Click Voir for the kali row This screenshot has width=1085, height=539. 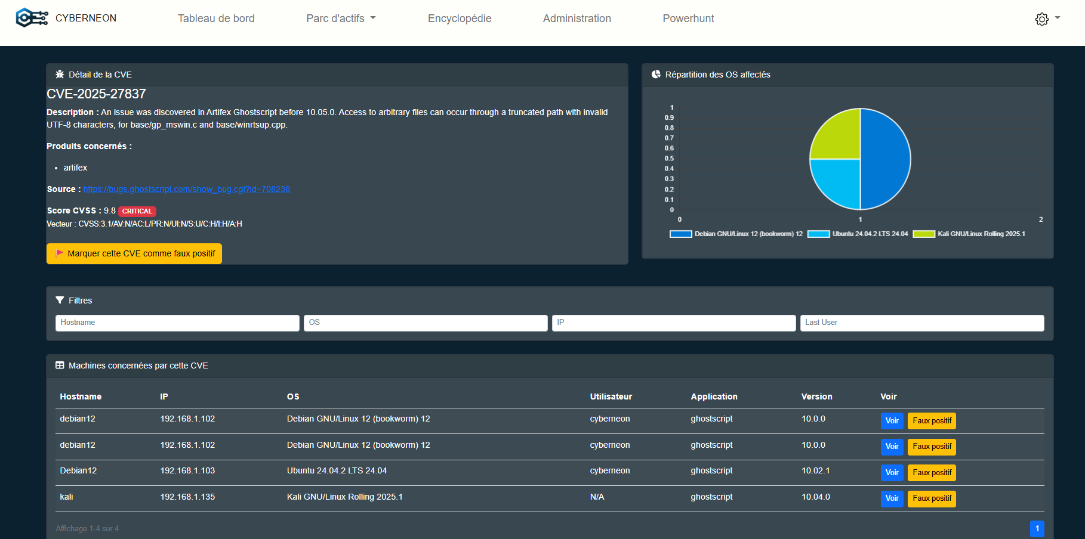click(892, 498)
